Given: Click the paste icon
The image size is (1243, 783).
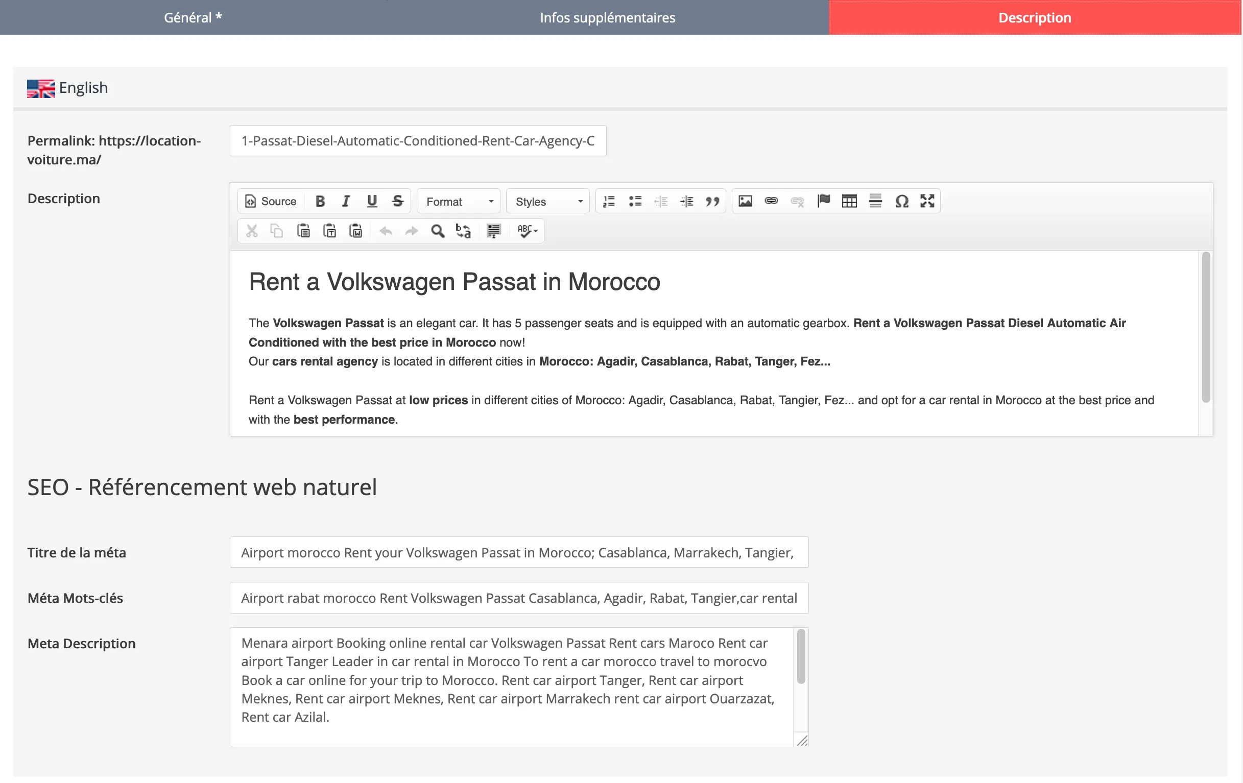Looking at the screenshot, I should pos(303,231).
